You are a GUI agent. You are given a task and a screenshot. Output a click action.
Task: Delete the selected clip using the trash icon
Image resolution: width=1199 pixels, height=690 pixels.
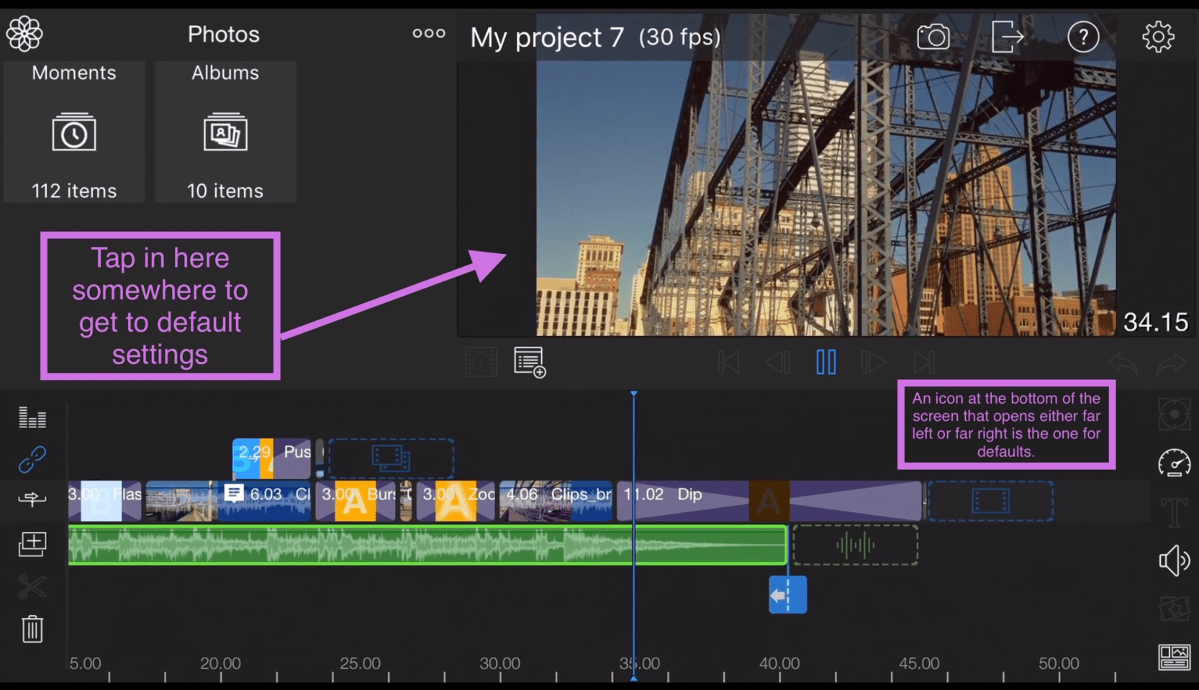coord(32,629)
